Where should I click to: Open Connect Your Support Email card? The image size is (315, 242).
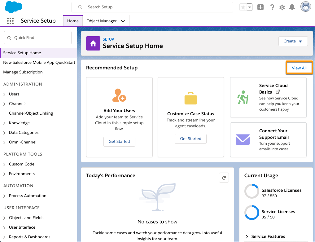pos(268,140)
